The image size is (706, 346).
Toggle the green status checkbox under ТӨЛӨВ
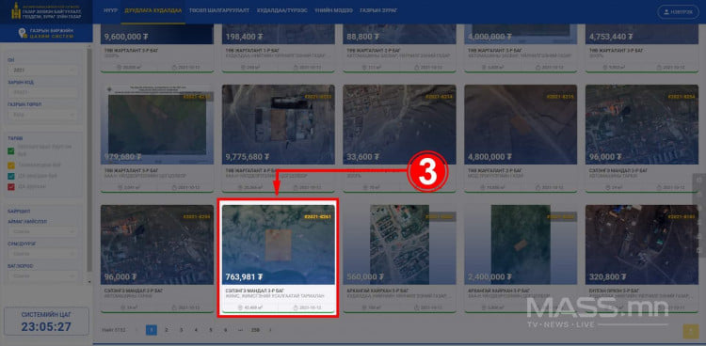(11, 150)
